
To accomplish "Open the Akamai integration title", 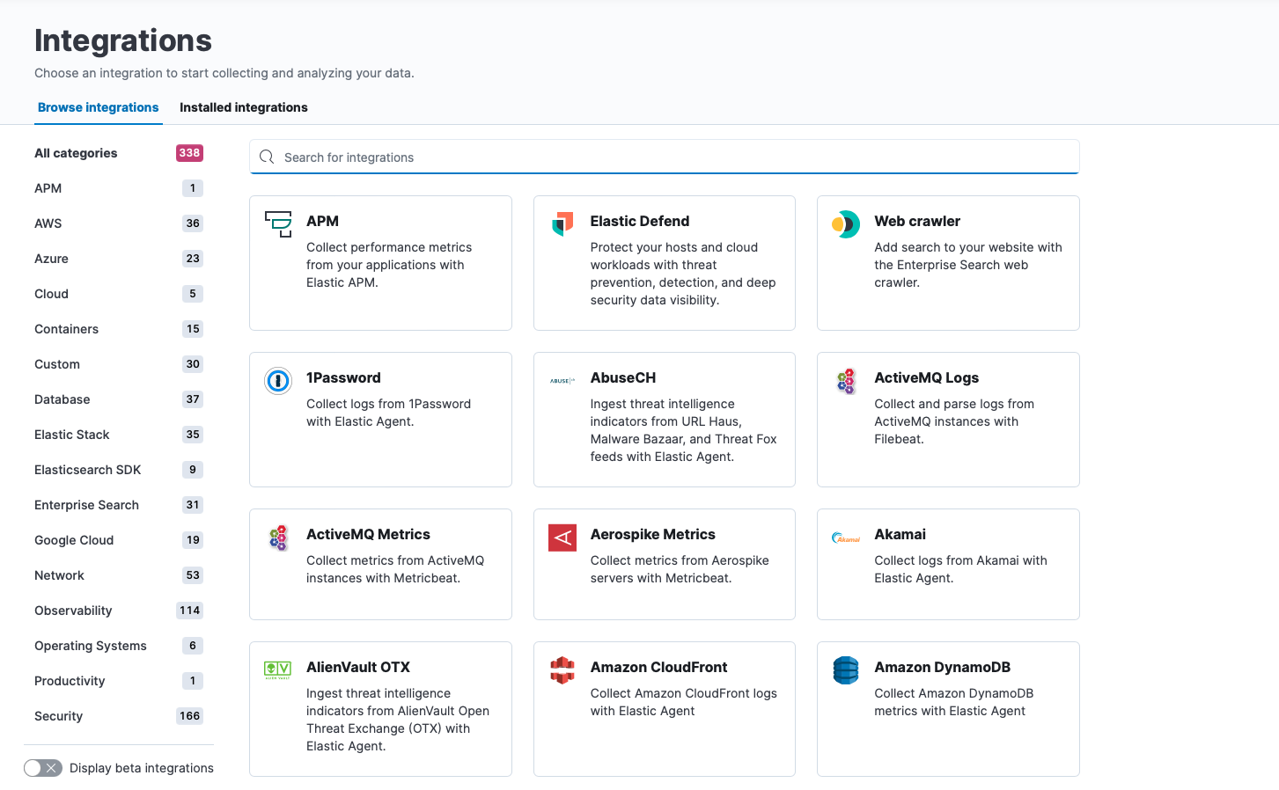I will pyautogui.click(x=900, y=534).
